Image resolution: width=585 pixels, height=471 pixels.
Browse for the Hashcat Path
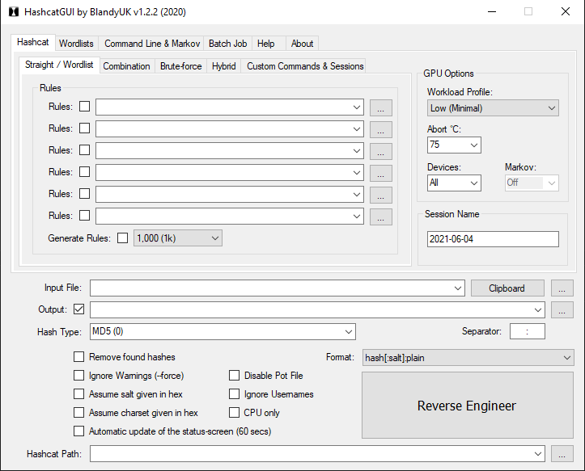[x=562, y=454]
